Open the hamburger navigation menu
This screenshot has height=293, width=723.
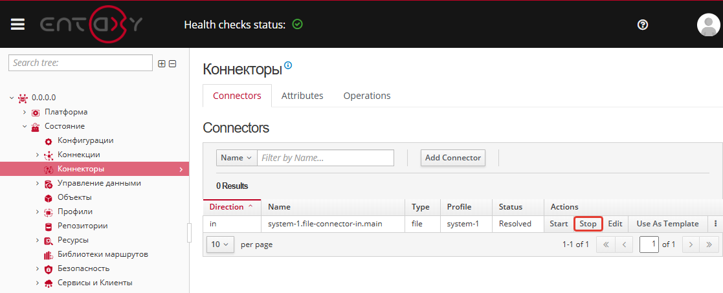(17, 25)
